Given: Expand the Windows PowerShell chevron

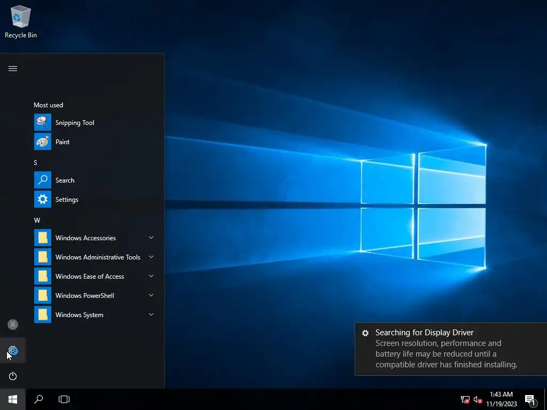Looking at the screenshot, I should pos(151,295).
